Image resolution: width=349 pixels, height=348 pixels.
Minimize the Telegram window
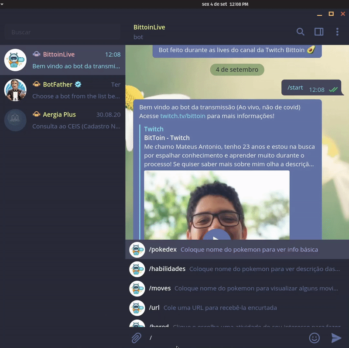tap(319, 14)
